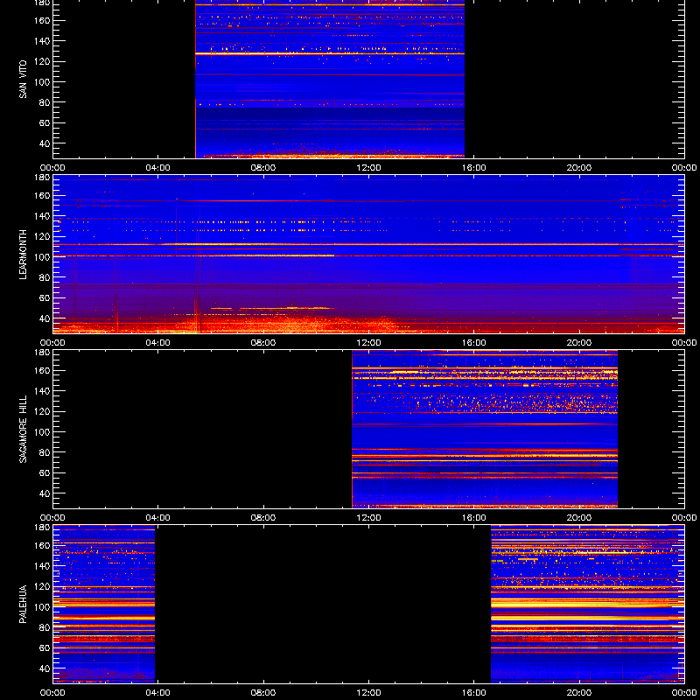Pick the 04:00 label beneath Sagamore Hill plot

point(158,518)
